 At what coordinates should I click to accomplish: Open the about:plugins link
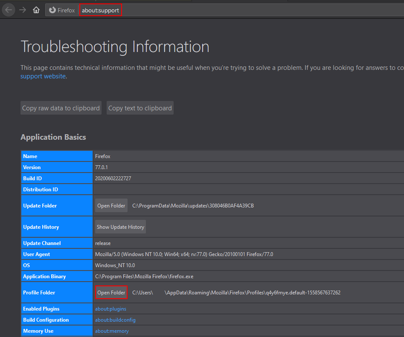coord(110,309)
